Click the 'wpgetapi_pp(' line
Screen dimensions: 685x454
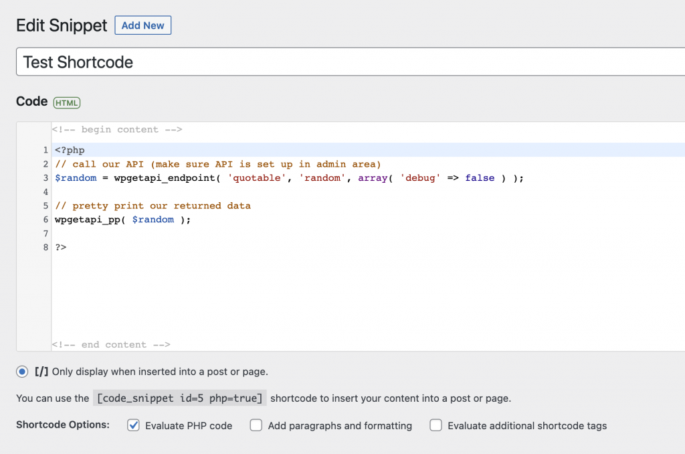tap(123, 220)
